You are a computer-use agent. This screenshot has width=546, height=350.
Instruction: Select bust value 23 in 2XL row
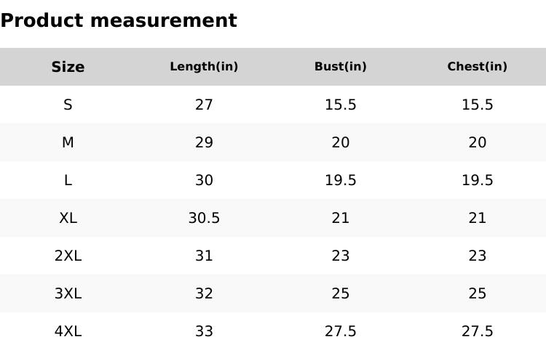pyautogui.click(x=340, y=256)
